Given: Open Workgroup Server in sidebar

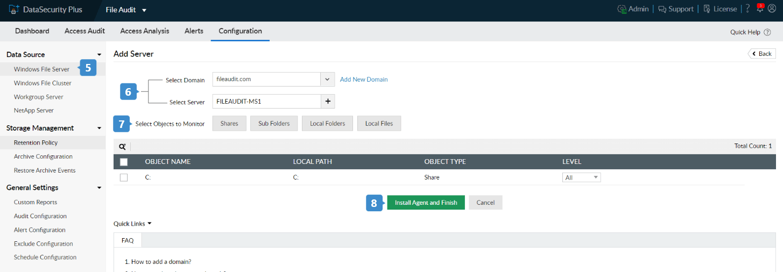Looking at the screenshot, I should pyautogui.click(x=39, y=97).
